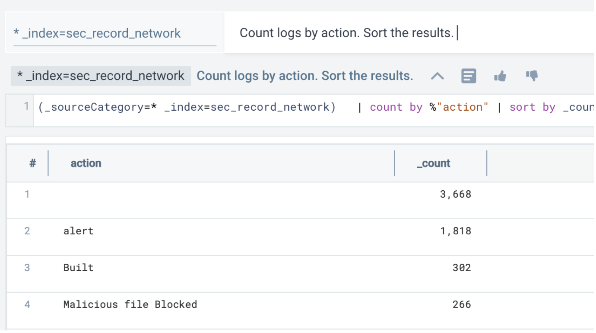Select the gray _index=sec_record_network scope chip
The width and height of the screenshot is (596, 333).
101,76
